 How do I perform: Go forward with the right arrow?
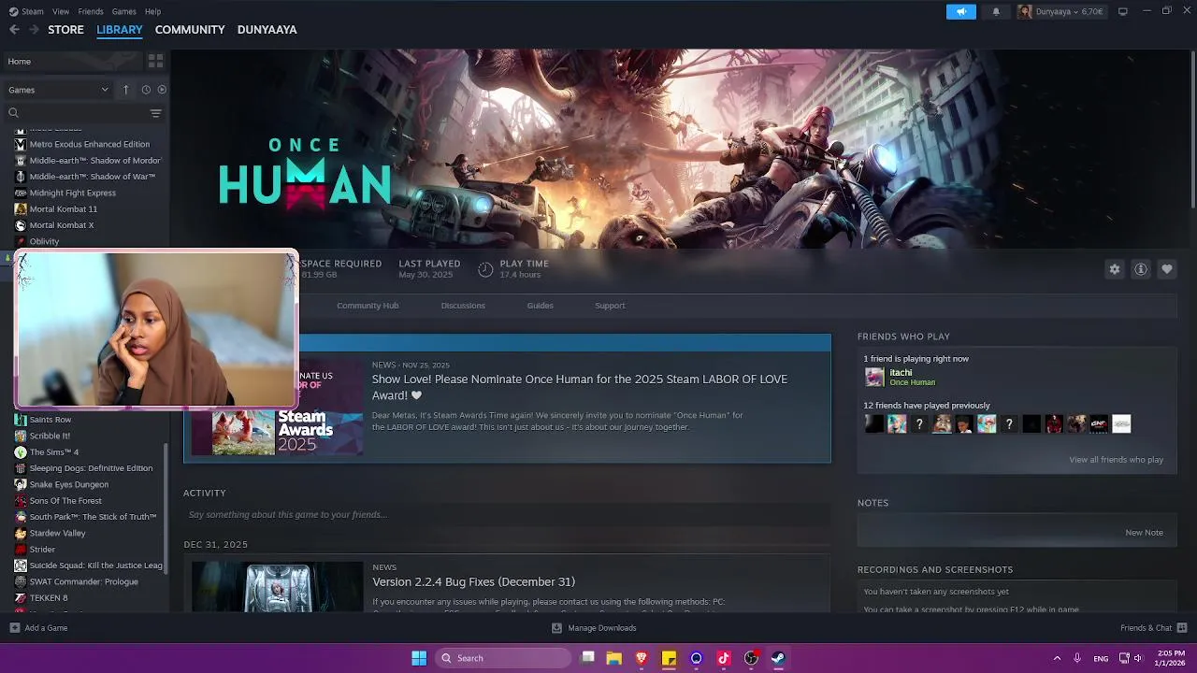pyautogui.click(x=35, y=30)
